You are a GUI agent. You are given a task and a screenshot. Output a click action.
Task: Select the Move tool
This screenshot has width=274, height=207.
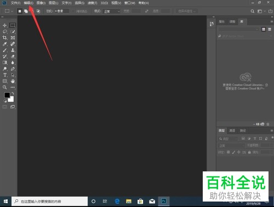click(x=5, y=25)
